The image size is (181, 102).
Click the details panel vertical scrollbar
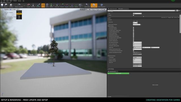(180, 24)
